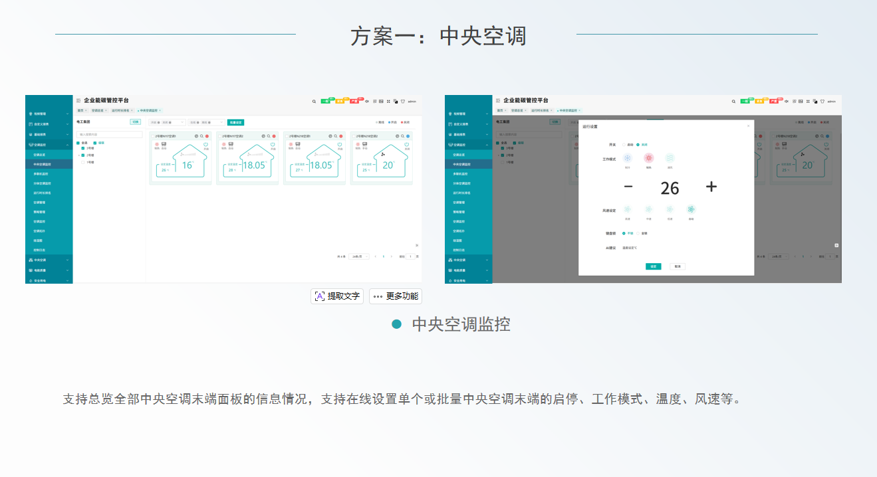Switch to 运行时长排名 tab in left screenshot
877x477 pixels.
[121, 110]
